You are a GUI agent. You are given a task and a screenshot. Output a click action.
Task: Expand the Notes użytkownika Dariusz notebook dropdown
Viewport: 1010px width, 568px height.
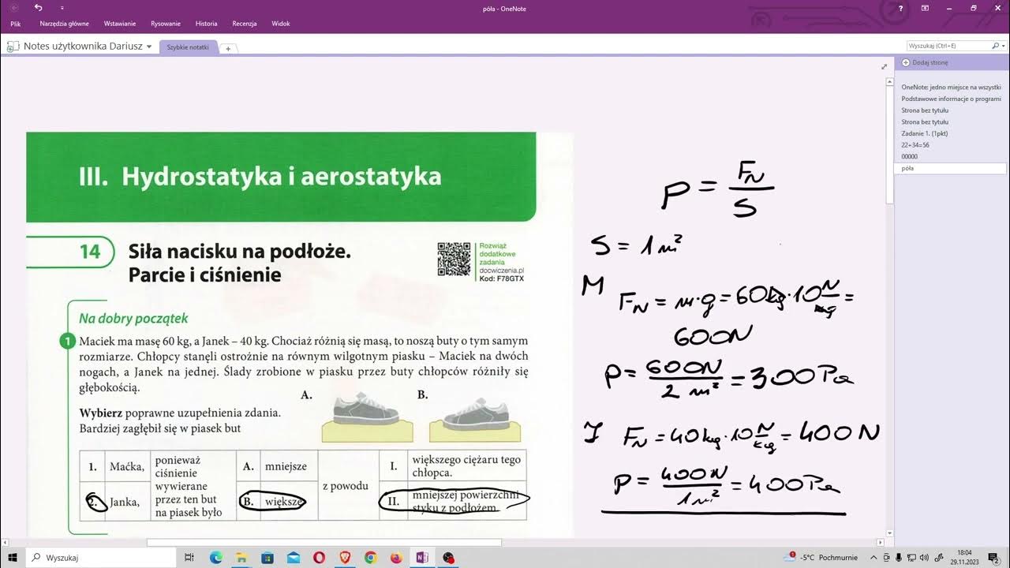pos(149,47)
